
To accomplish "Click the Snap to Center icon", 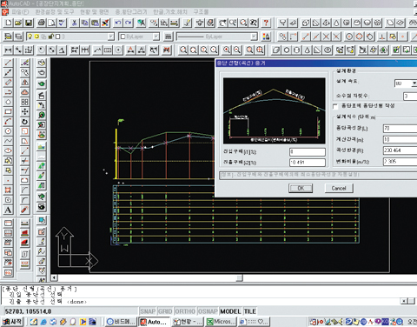I will pos(349,37).
